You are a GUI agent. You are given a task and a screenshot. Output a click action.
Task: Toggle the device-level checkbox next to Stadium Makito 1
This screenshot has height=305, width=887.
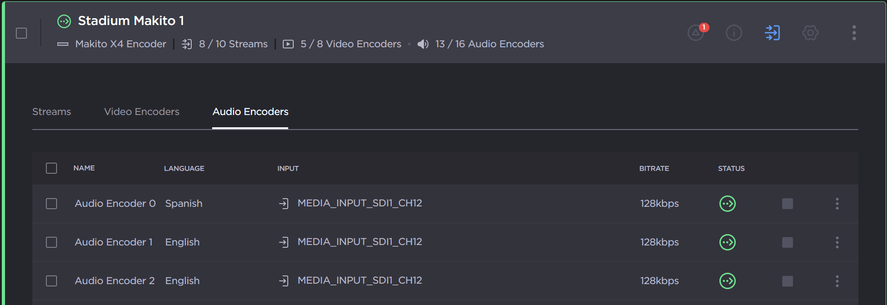pos(21,33)
